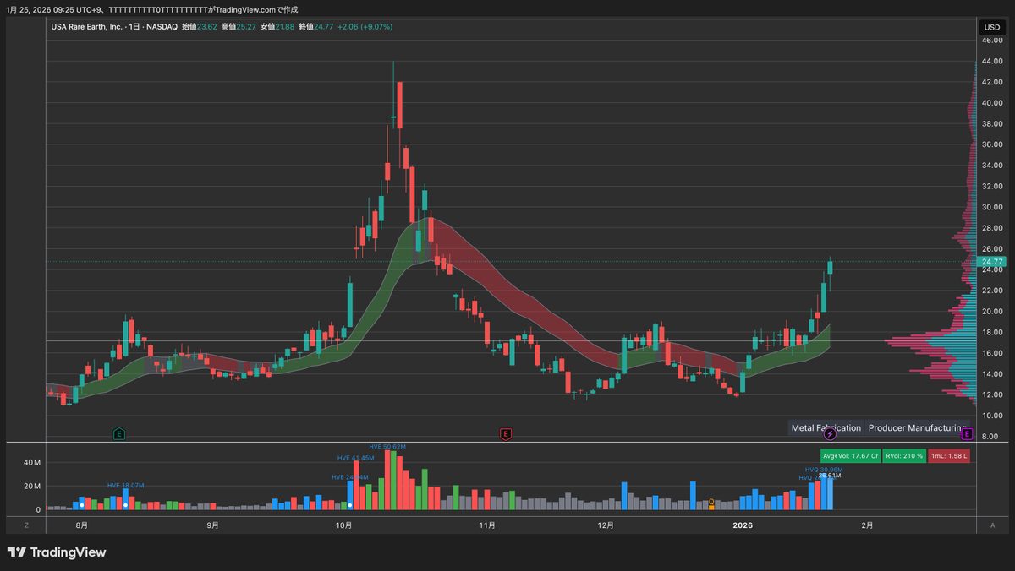Click the TradingView.com text in the header
The height and width of the screenshot is (571, 1015).
pyautogui.click(x=244, y=9)
